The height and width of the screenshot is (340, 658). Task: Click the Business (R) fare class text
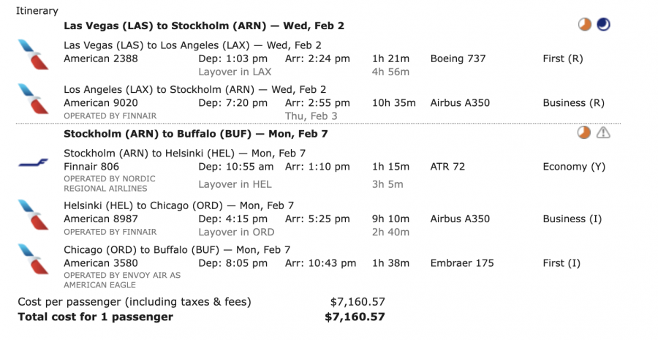pos(574,103)
